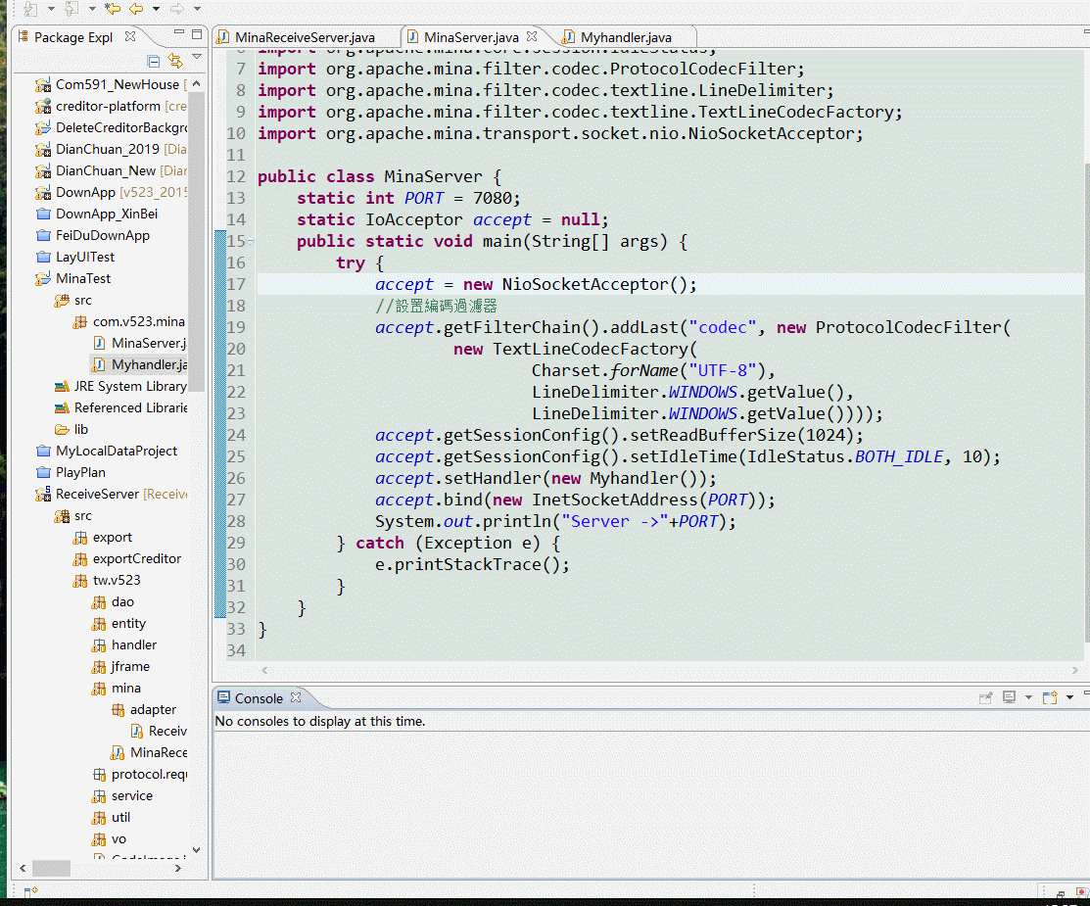Place cursor on line 17 NioSocketAcceptor

pyautogui.click(x=584, y=284)
